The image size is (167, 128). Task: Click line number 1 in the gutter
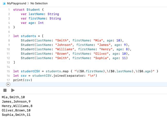tap(9, 10)
